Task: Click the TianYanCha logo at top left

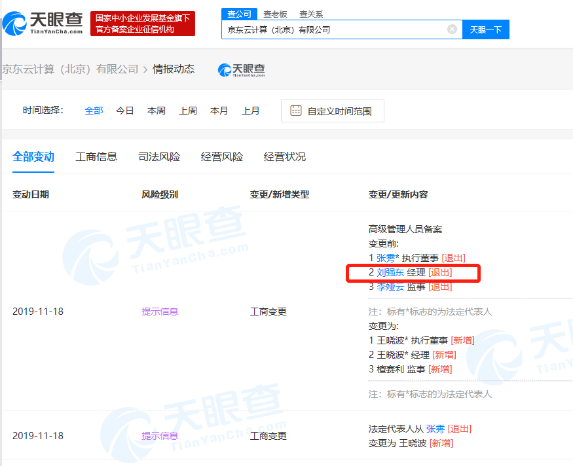Action: pyautogui.click(x=43, y=22)
